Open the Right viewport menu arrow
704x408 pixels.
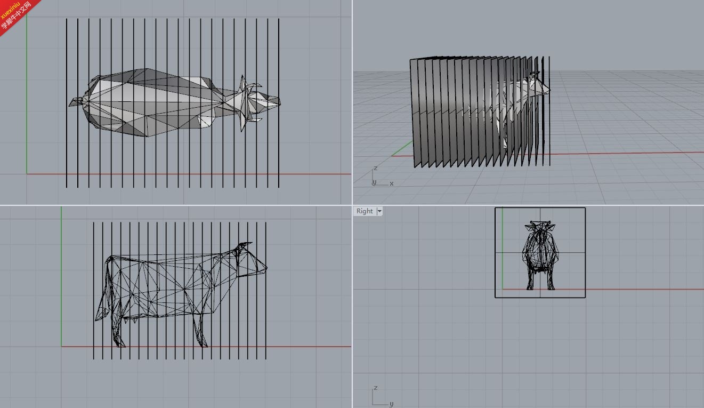[x=379, y=211]
